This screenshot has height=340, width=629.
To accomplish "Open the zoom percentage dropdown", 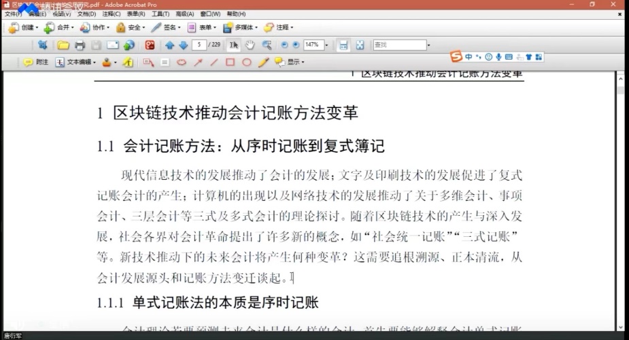I will tap(326, 45).
